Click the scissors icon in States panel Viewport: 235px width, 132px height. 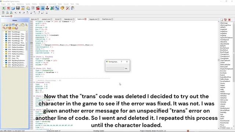pos(17,25)
